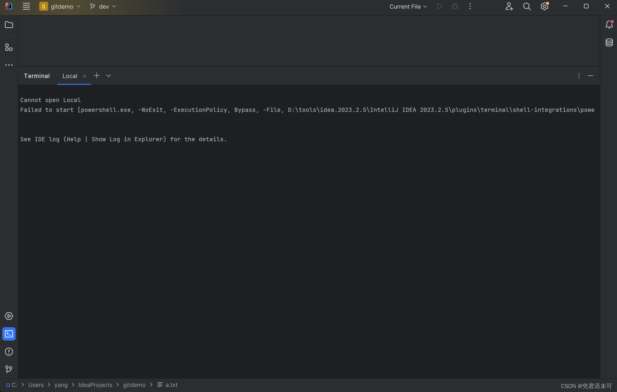Open Search Everywhere magnifier
The width and height of the screenshot is (617, 392).
pos(527,7)
